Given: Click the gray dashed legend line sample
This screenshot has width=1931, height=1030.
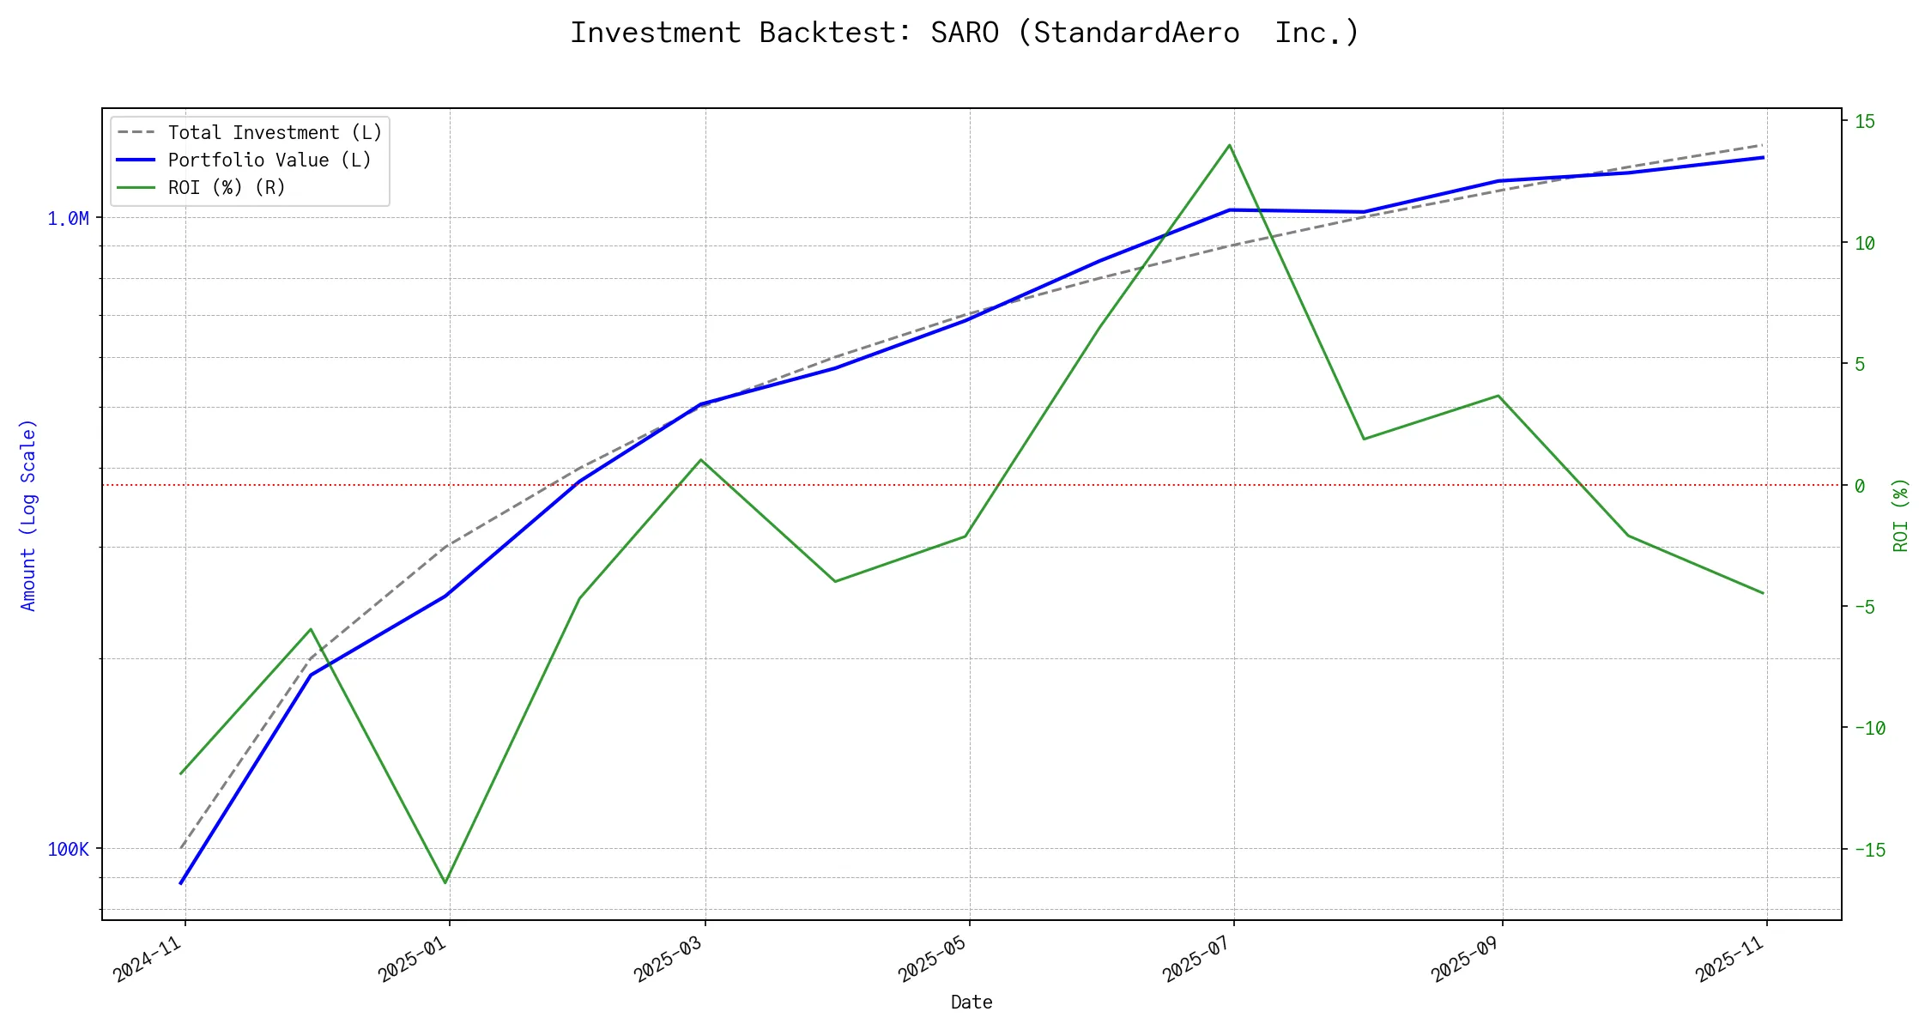Looking at the screenshot, I should [x=136, y=133].
